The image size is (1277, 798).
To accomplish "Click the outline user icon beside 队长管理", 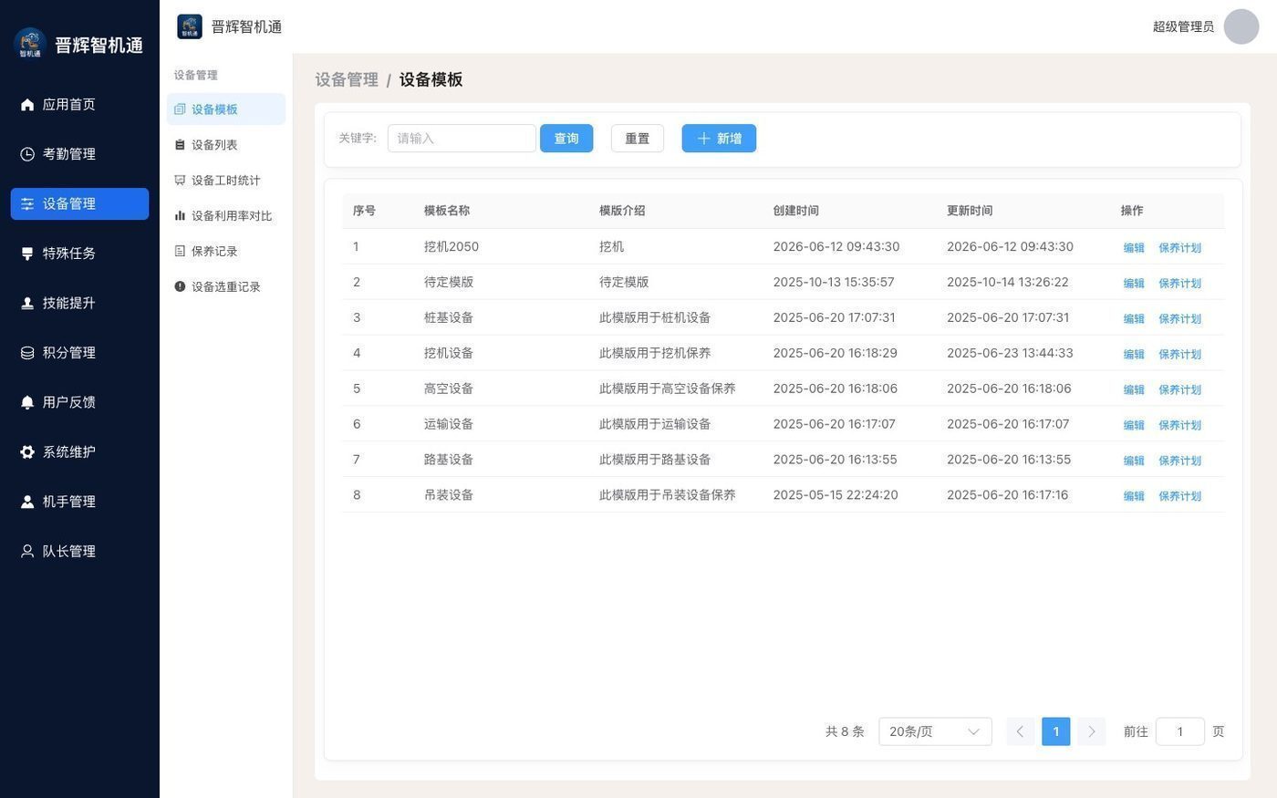I will pyautogui.click(x=27, y=551).
